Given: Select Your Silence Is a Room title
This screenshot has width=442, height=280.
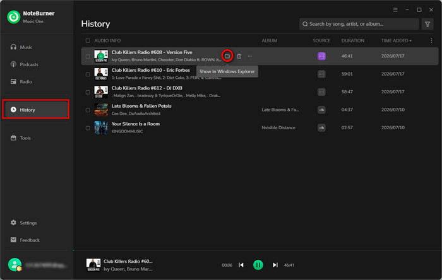Looking at the screenshot, I should pos(136,124).
